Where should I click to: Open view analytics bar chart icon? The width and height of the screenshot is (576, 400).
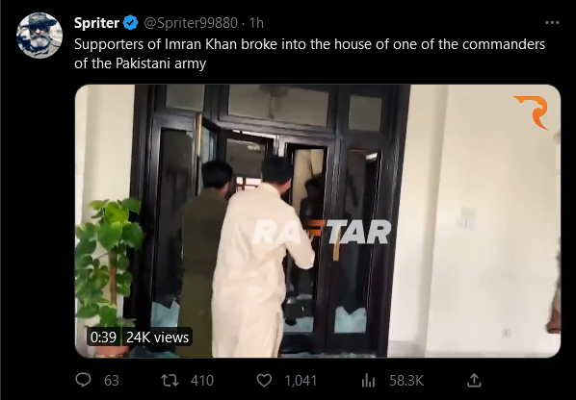[x=368, y=380]
